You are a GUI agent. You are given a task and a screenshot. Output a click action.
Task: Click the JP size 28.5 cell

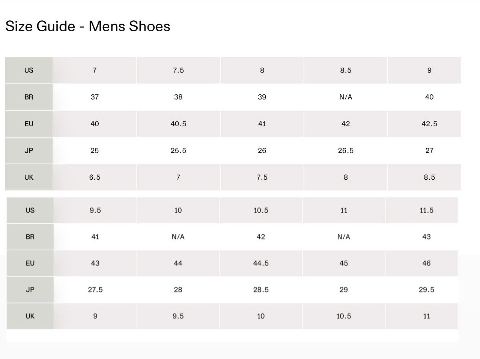(261, 289)
